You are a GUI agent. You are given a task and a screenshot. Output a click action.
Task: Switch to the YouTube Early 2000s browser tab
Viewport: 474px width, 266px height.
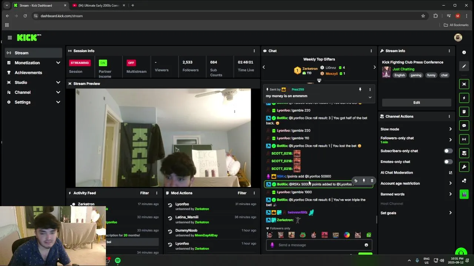pos(99,6)
